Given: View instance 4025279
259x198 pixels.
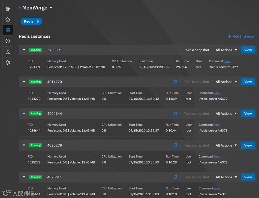Looking at the screenshot, I should click(x=248, y=145).
